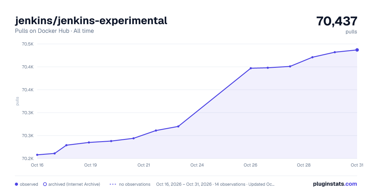Click the no observations legend label
Image resolution: width=372 pixels, height=195 pixels.
[135, 184]
